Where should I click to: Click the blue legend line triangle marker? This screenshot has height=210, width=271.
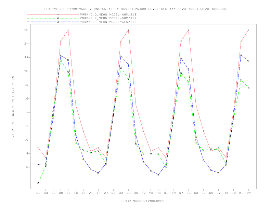tap(58, 22)
